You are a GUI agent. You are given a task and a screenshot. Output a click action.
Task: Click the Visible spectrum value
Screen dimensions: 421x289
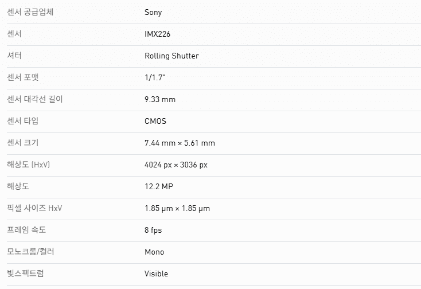point(156,274)
